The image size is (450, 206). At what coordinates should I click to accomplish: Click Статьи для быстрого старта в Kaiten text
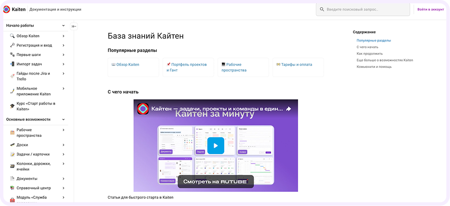coord(140,197)
